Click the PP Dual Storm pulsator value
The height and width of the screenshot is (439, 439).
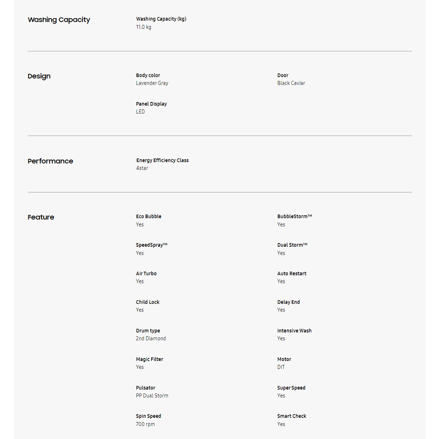pyautogui.click(x=152, y=396)
